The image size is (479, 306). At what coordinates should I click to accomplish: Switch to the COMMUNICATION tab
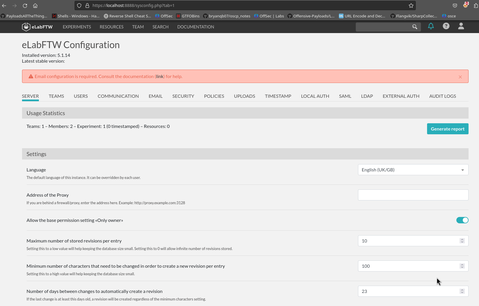coord(118,96)
